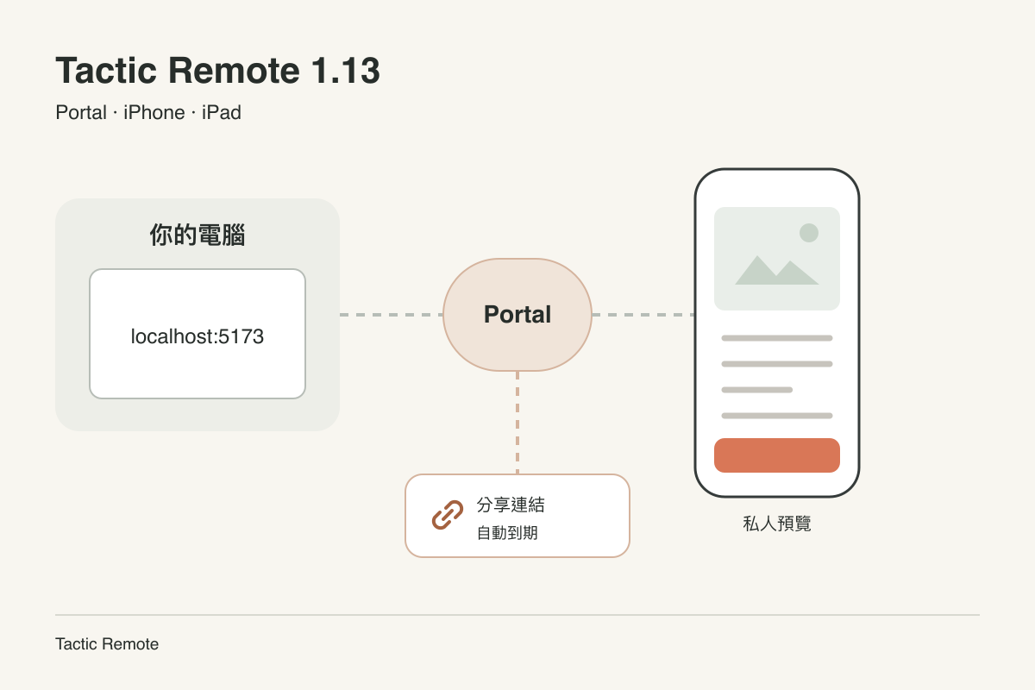The width and height of the screenshot is (1035, 690).
Task: Click the orange button in phone mockup
Action: pos(777,455)
